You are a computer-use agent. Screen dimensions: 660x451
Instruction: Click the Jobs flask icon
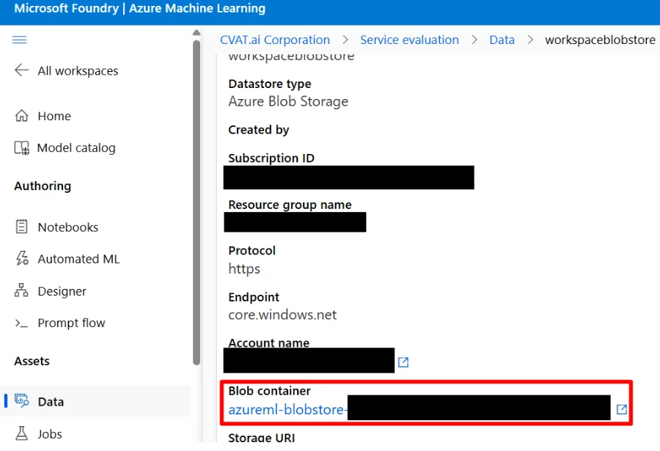[21, 433]
